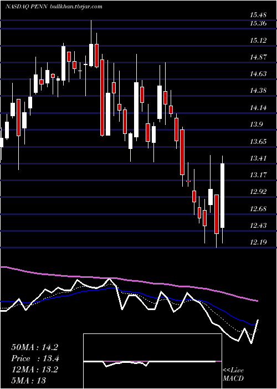277x389 pixels.
Task: Click the 13.65 price label
Action: tap(258, 141)
